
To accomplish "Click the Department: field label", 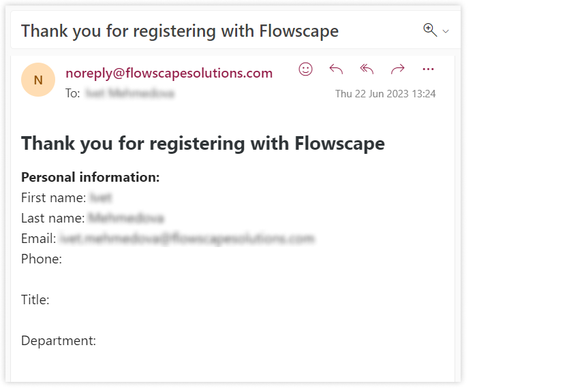I will click(x=59, y=341).
